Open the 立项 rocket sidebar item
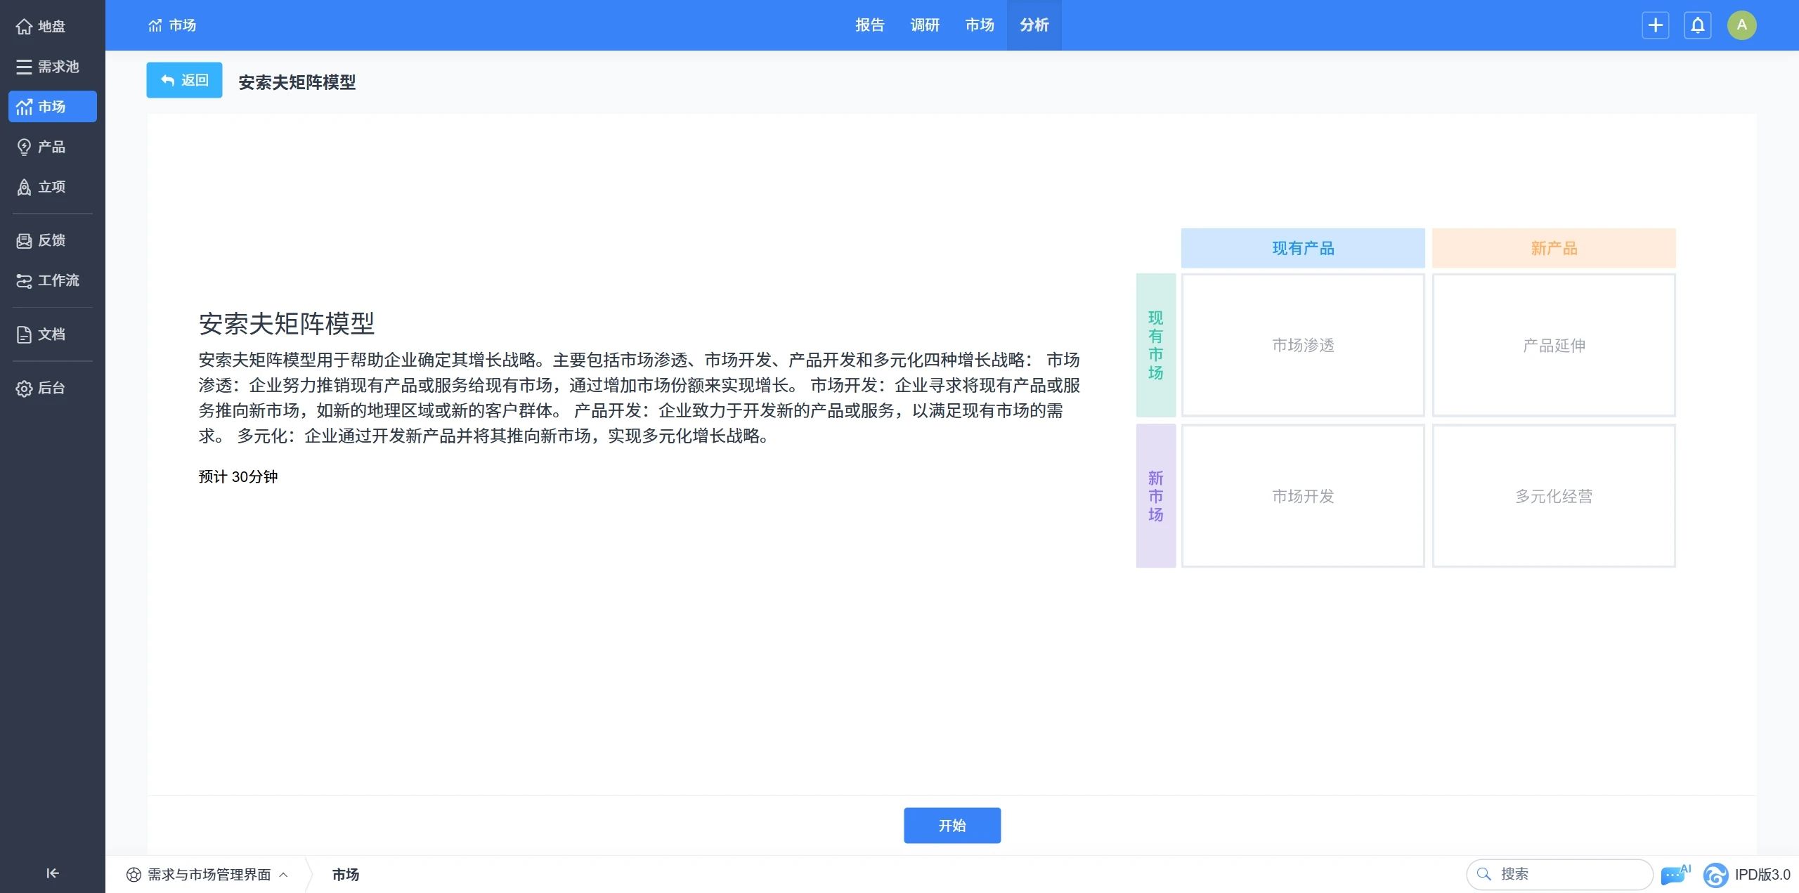The width and height of the screenshot is (1799, 893). [42, 187]
